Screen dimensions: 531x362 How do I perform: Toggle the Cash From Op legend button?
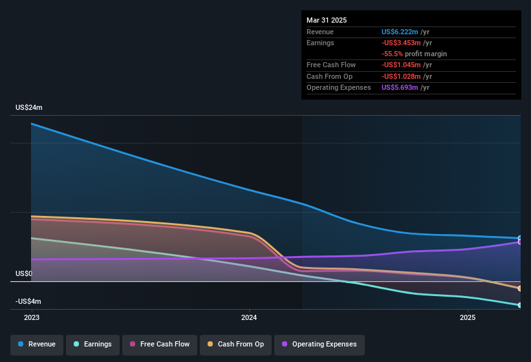(x=235, y=345)
